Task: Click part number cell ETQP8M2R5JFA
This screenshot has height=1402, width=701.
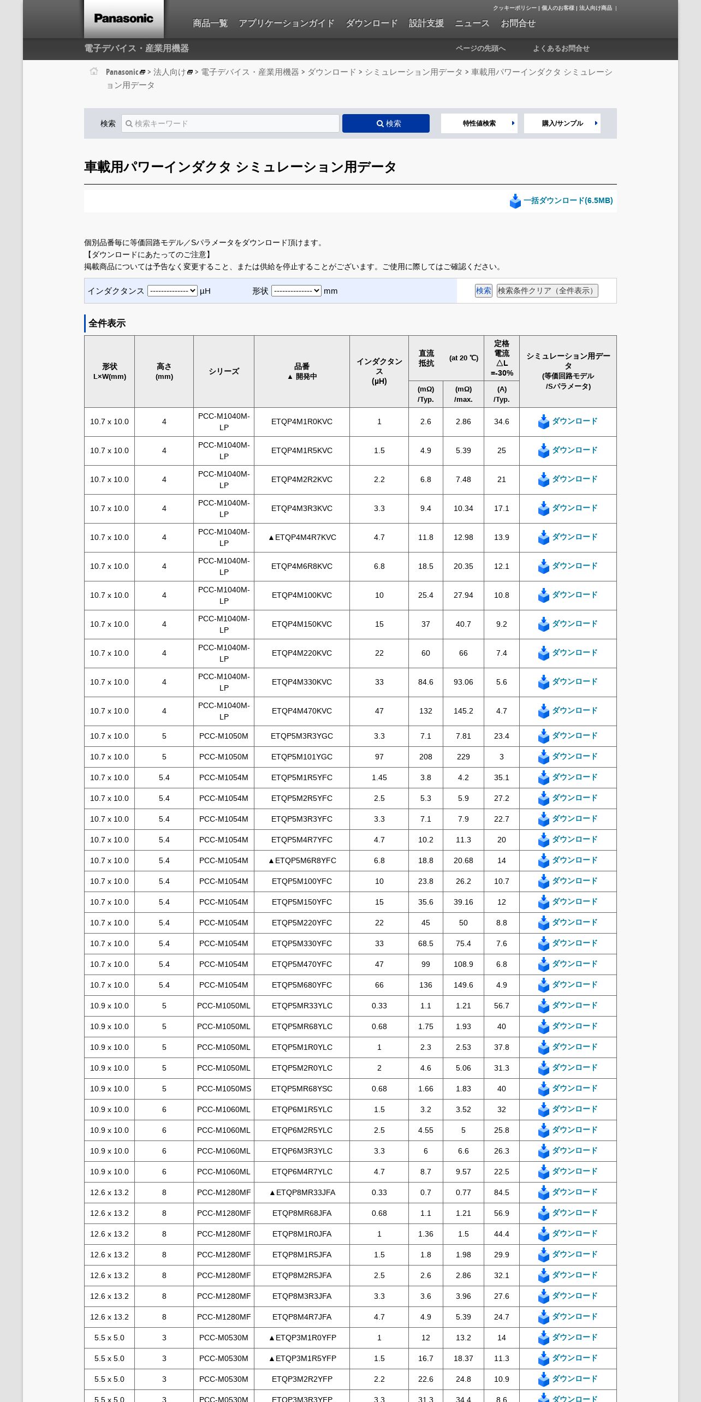Action: pos(302,1275)
